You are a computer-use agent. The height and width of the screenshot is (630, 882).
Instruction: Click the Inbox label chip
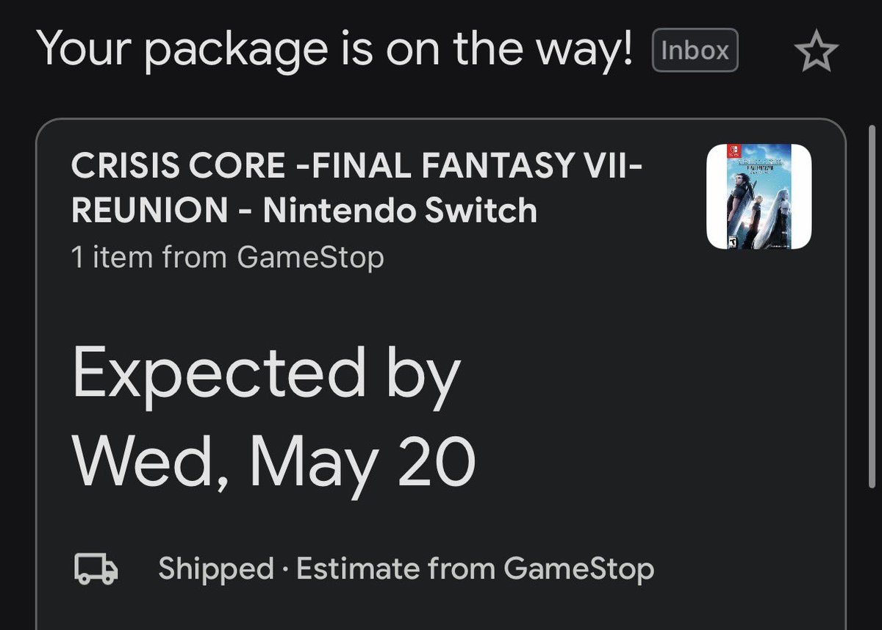[695, 51]
